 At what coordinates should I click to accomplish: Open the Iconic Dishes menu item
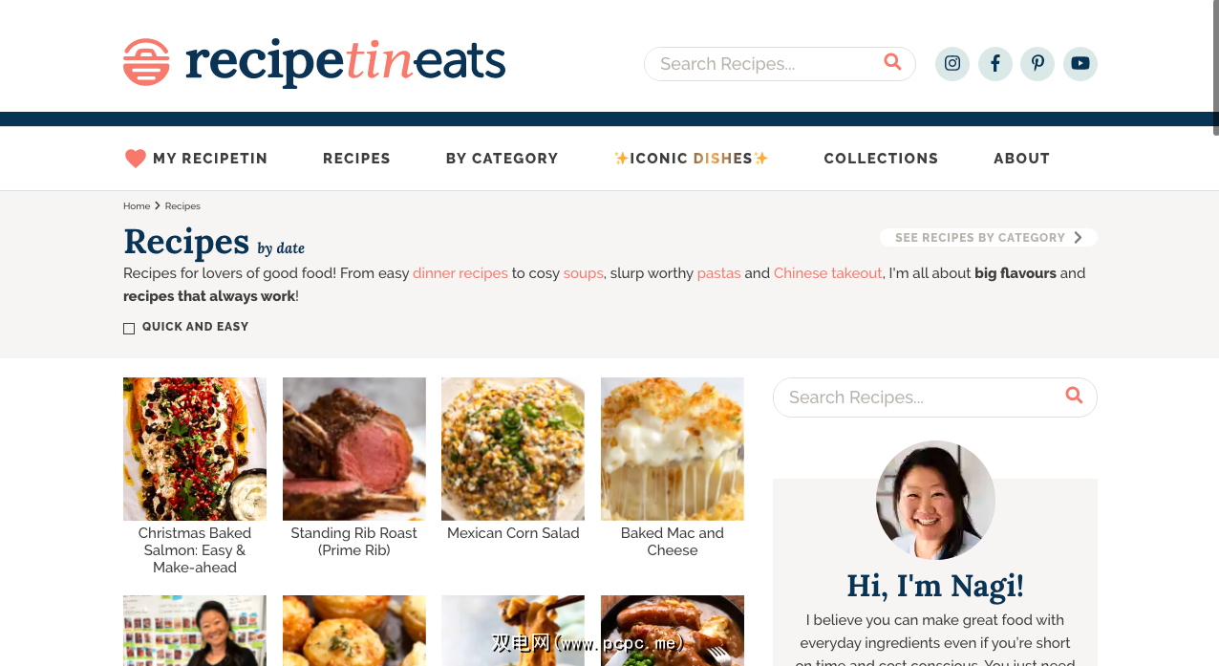tap(691, 159)
